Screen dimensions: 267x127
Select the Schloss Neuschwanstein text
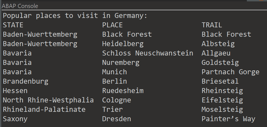[x=147, y=53]
